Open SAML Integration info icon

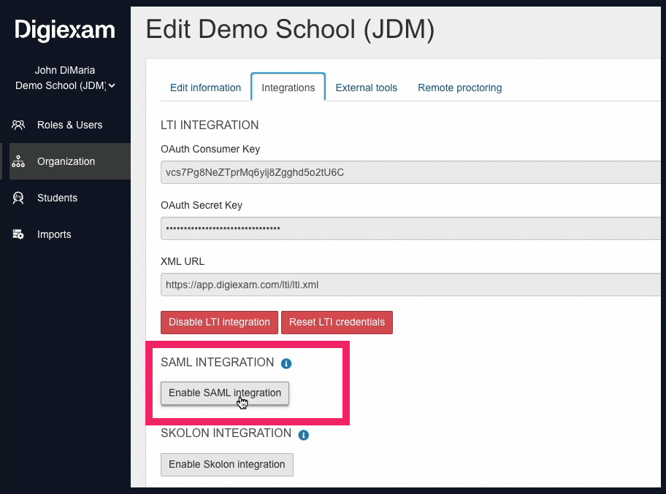point(286,363)
